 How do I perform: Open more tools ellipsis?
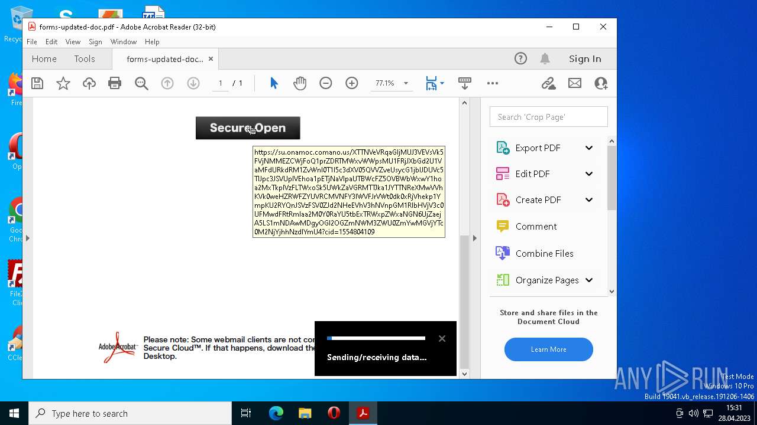[493, 83]
